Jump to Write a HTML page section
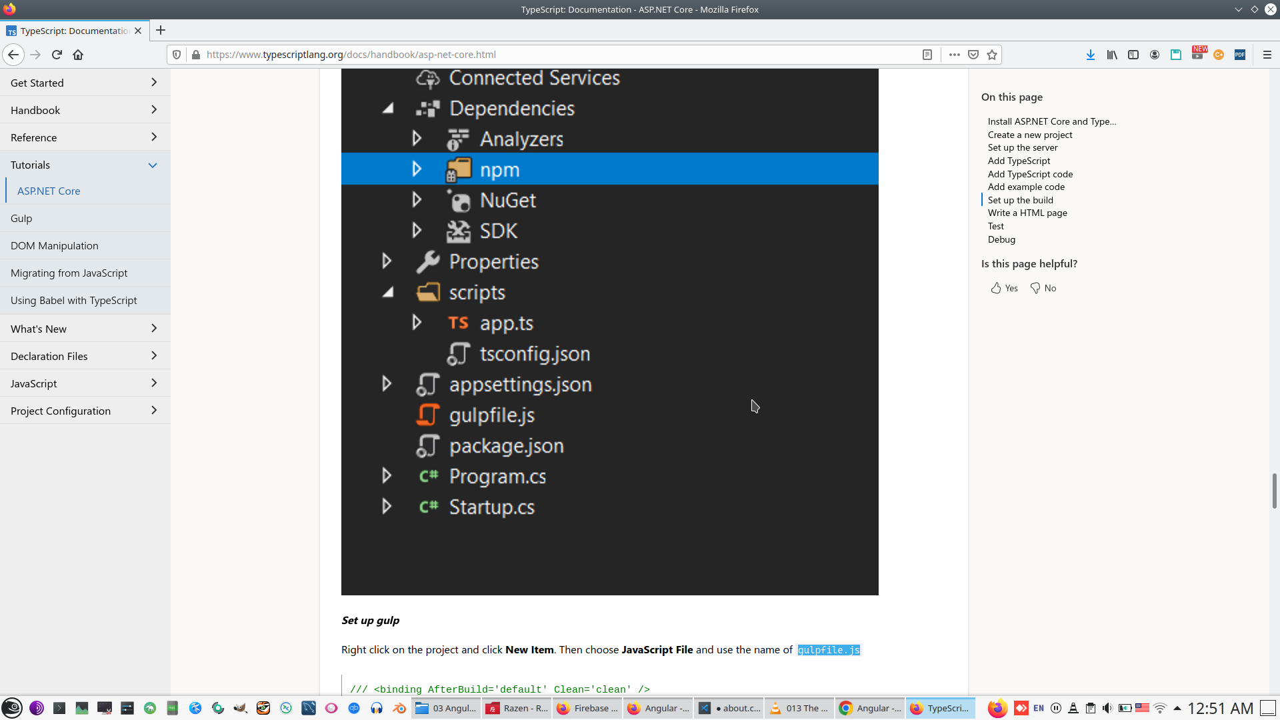 tap(1027, 213)
